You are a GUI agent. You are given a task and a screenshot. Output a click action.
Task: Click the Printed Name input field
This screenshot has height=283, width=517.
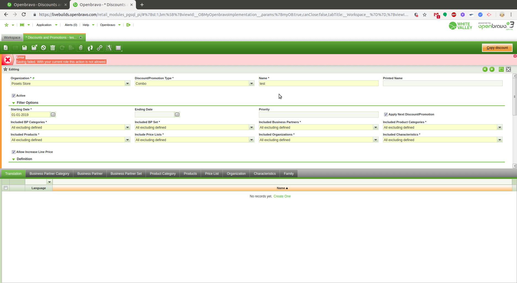coord(442,83)
